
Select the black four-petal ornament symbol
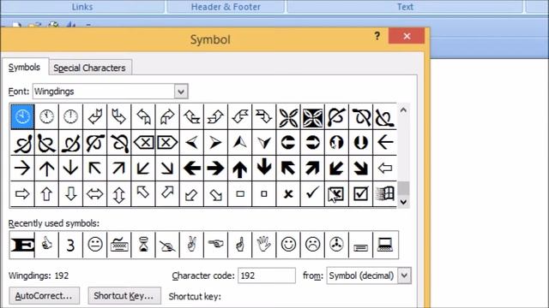click(312, 116)
